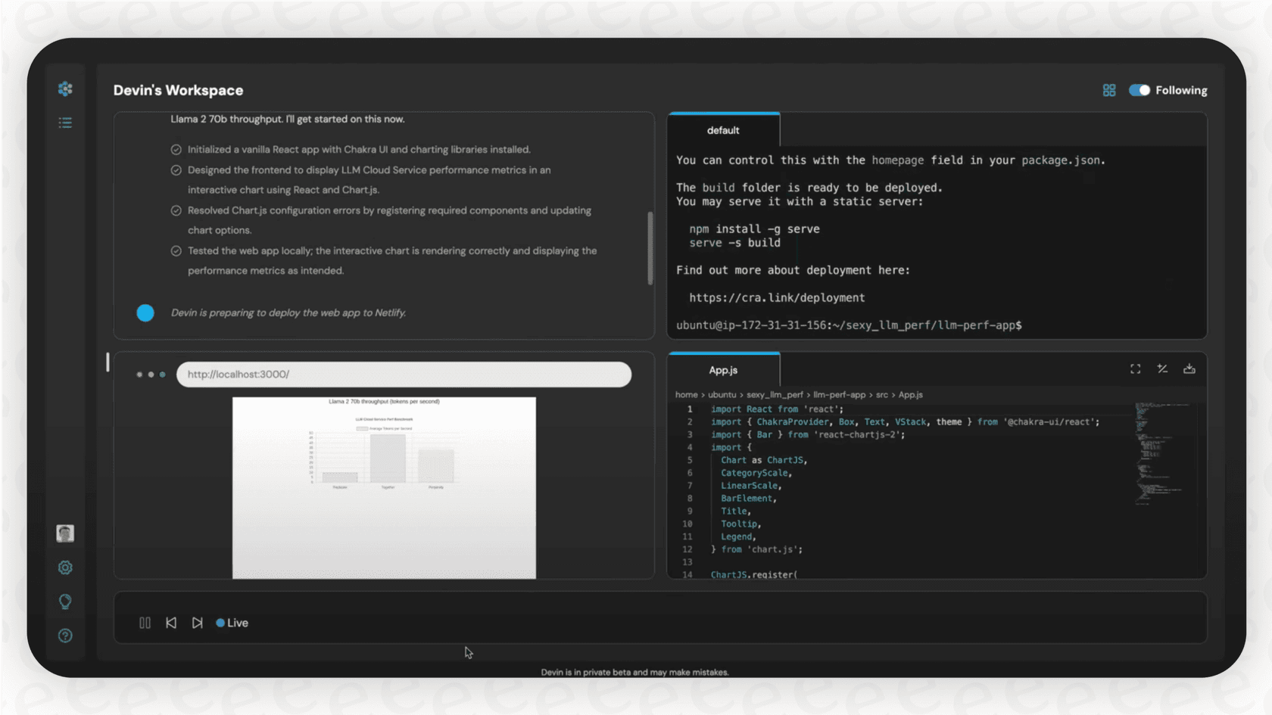Viewport: 1272px width, 715px height.
Task: Switch to the default terminal tab
Action: [x=723, y=129]
